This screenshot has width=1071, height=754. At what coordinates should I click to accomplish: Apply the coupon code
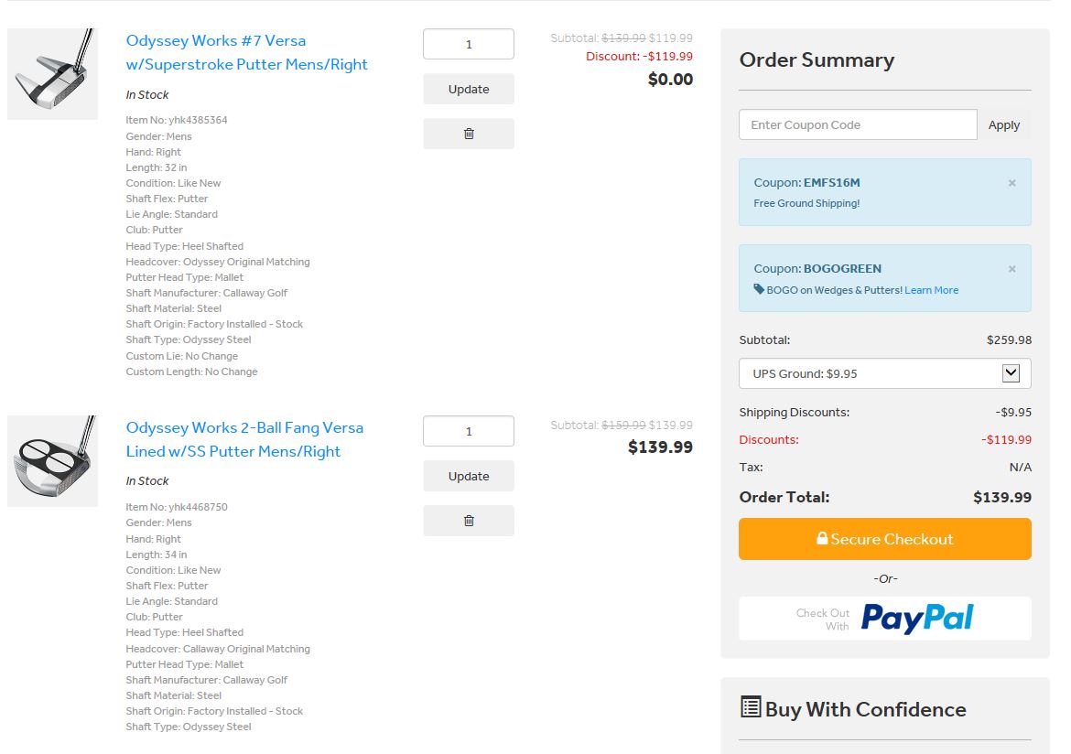pos(1003,125)
